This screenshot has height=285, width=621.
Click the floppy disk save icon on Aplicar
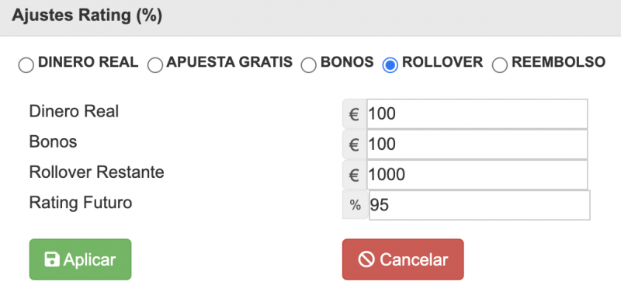tap(52, 259)
